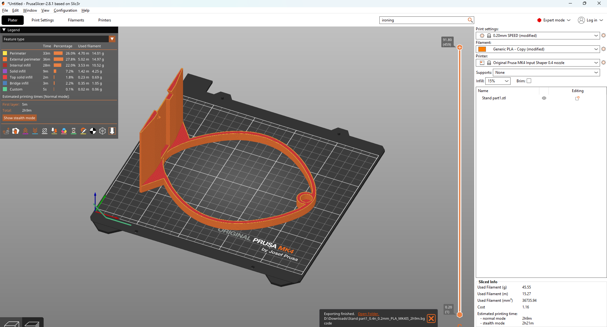Toggle Bridge infill feature visibility

tap(19, 83)
